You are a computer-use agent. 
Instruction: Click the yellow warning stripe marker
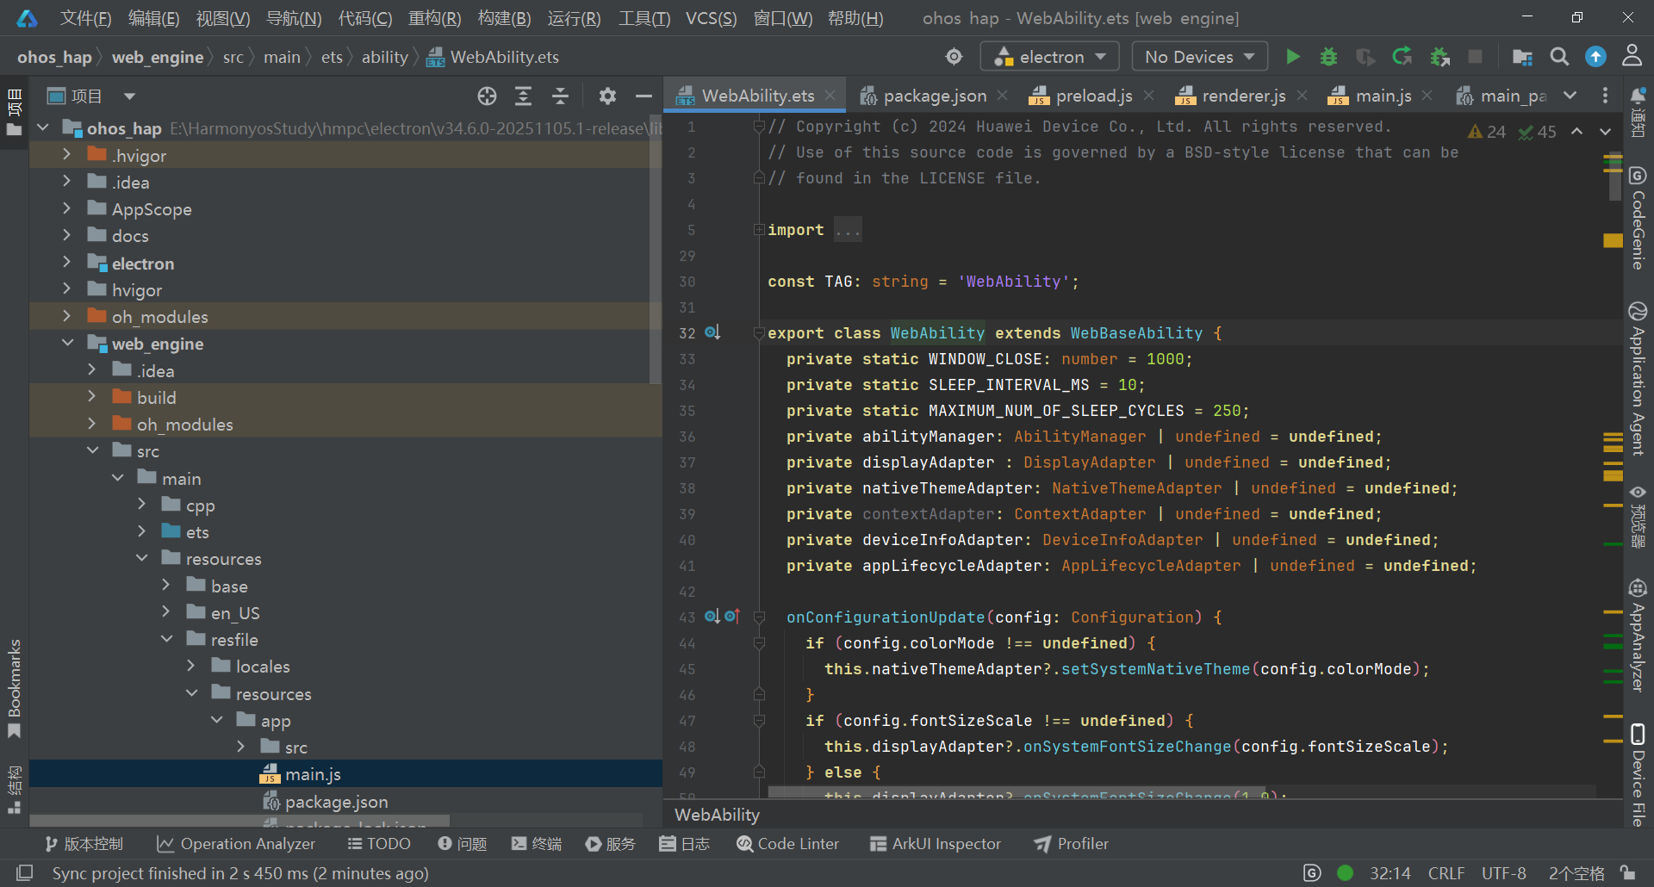[x=1613, y=241]
